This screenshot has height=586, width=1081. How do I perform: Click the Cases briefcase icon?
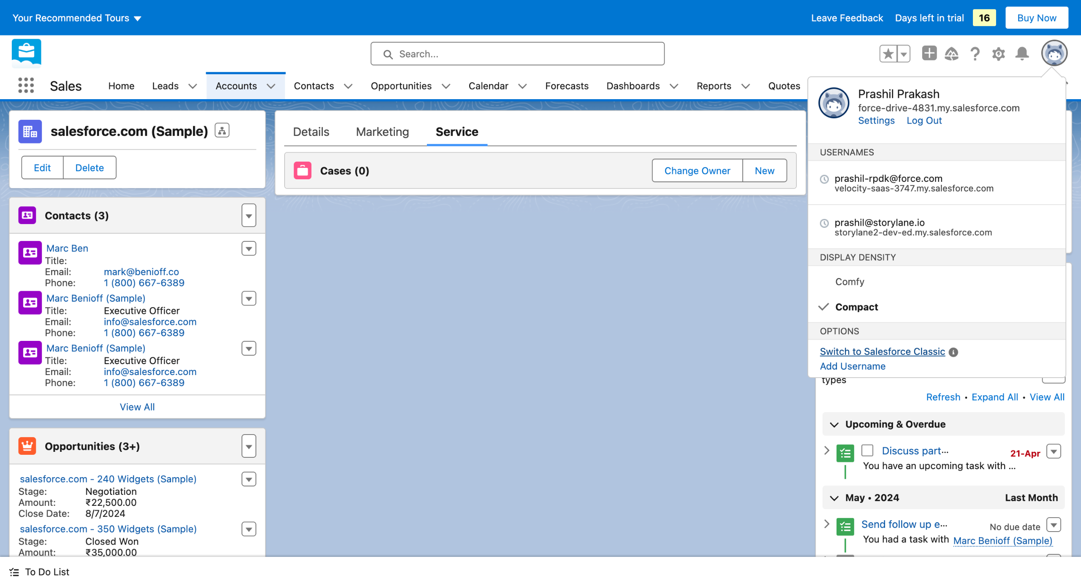coord(303,170)
